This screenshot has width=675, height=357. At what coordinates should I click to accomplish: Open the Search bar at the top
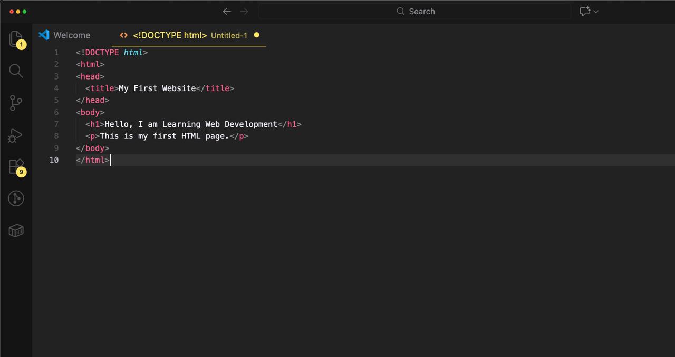(x=414, y=11)
